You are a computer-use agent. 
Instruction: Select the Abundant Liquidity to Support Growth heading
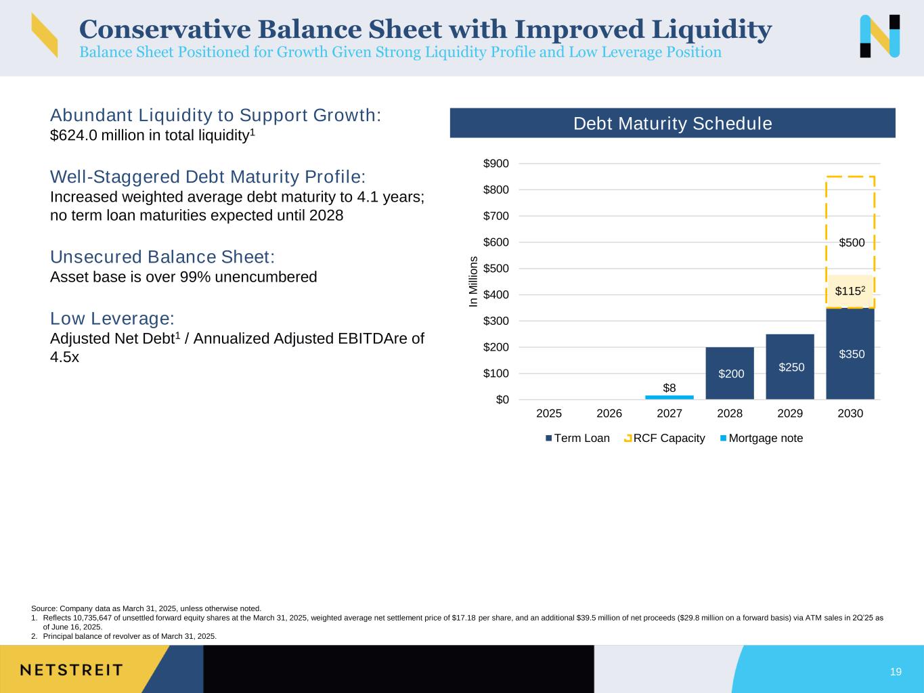coord(215,116)
